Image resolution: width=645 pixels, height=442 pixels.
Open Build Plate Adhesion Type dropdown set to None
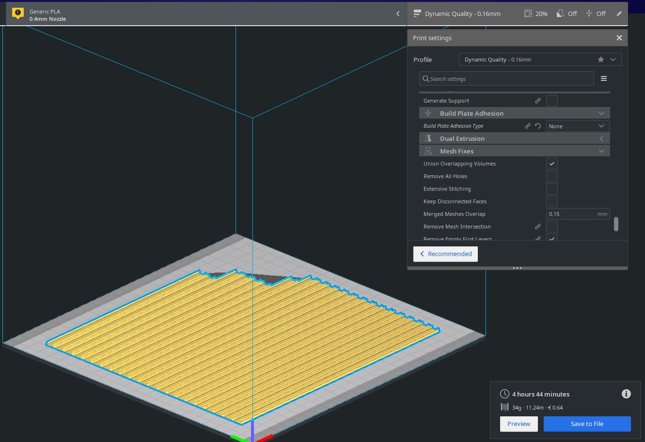pos(578,126)
